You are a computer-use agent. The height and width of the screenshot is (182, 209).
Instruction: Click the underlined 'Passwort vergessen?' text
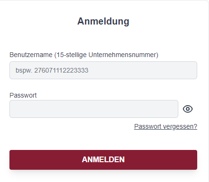point(166,126)
